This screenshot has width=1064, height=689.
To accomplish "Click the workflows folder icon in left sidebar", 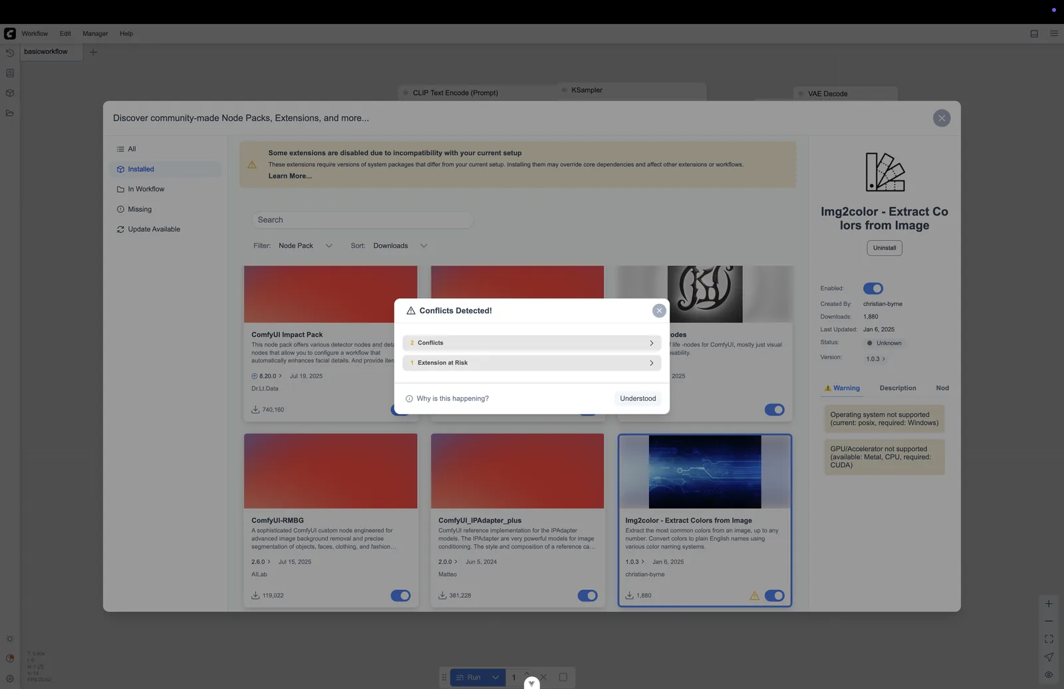I will [10, 113].
